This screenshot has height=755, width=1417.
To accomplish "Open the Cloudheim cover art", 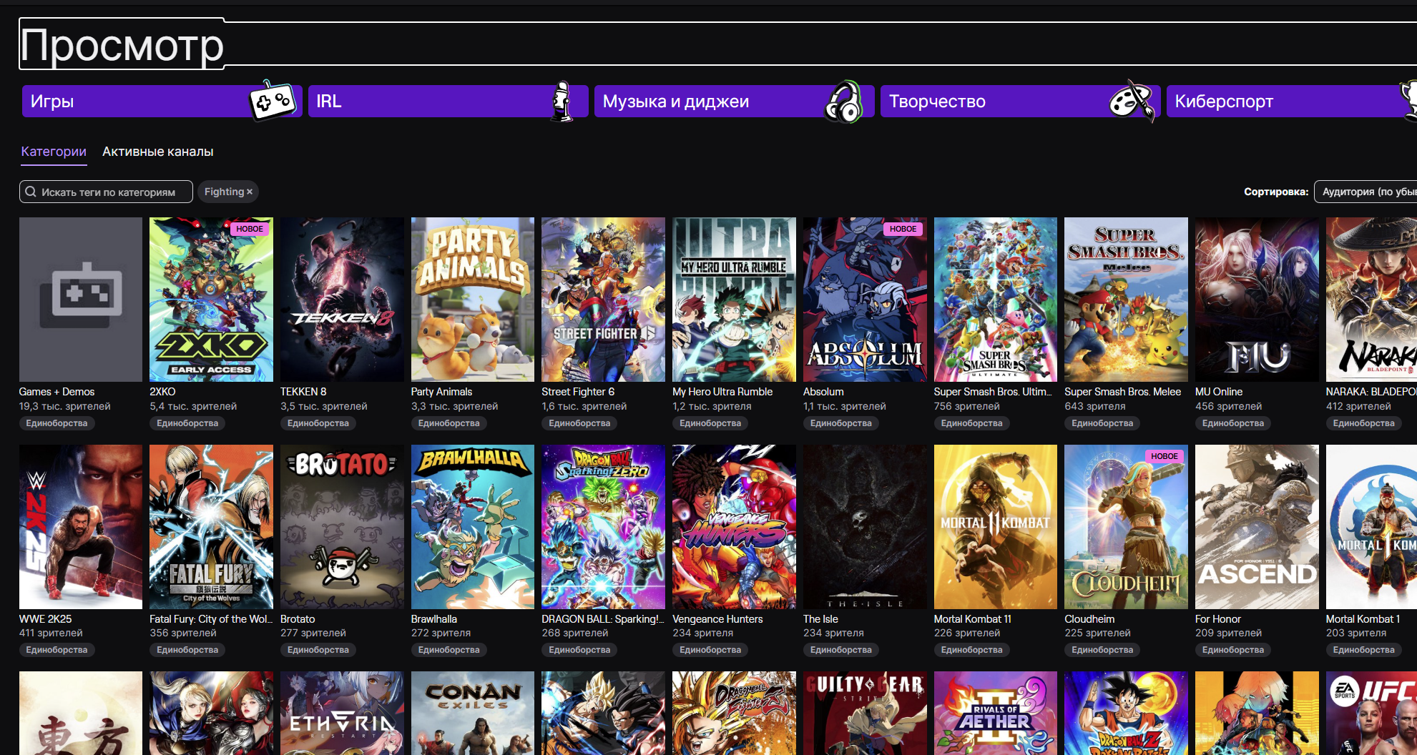I will coord(1126,527).
